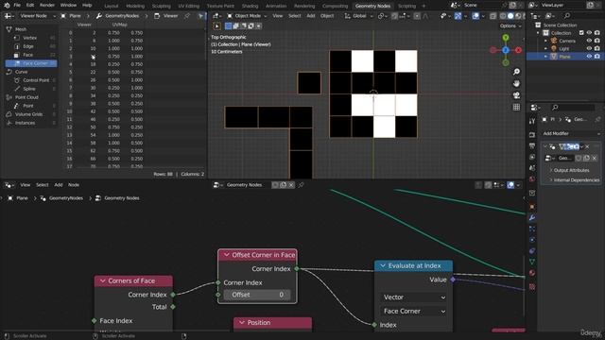
Task: Click green Y axis on navigation gizmo
Action: pos(506,38)
